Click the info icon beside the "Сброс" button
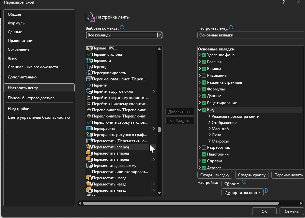This screenshot has width=305, height=218. (244, 182)
